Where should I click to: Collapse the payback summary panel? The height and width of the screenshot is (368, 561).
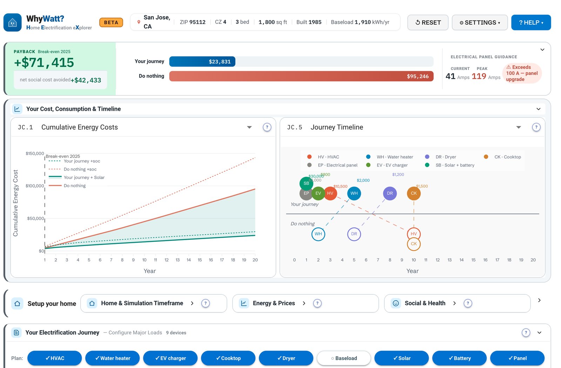[x=542, y=49]
